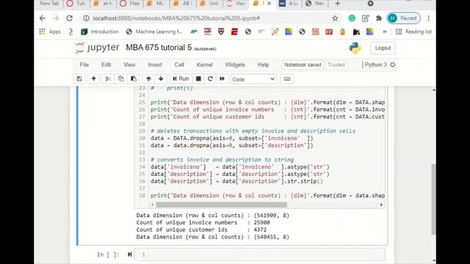Interrupt the kernel with stop icon

(x=198, y=78)
